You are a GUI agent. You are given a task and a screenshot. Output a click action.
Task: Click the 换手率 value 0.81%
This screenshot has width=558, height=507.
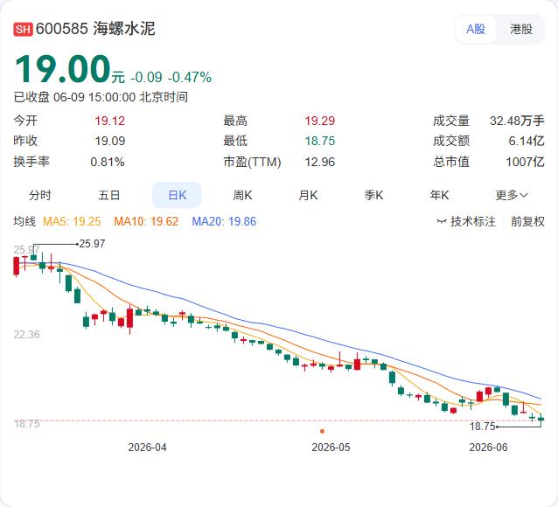(108, 163)
